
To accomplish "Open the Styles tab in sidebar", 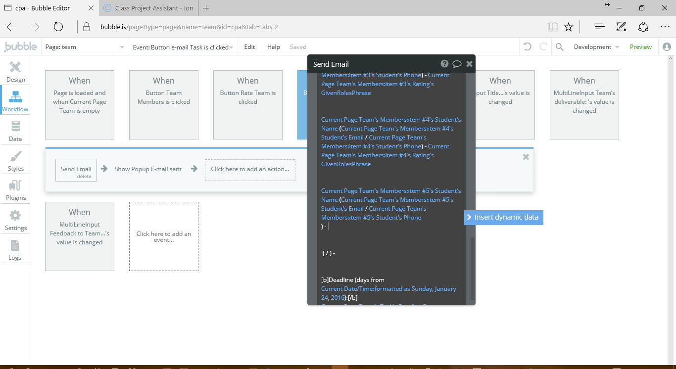I will click(15, 161).
